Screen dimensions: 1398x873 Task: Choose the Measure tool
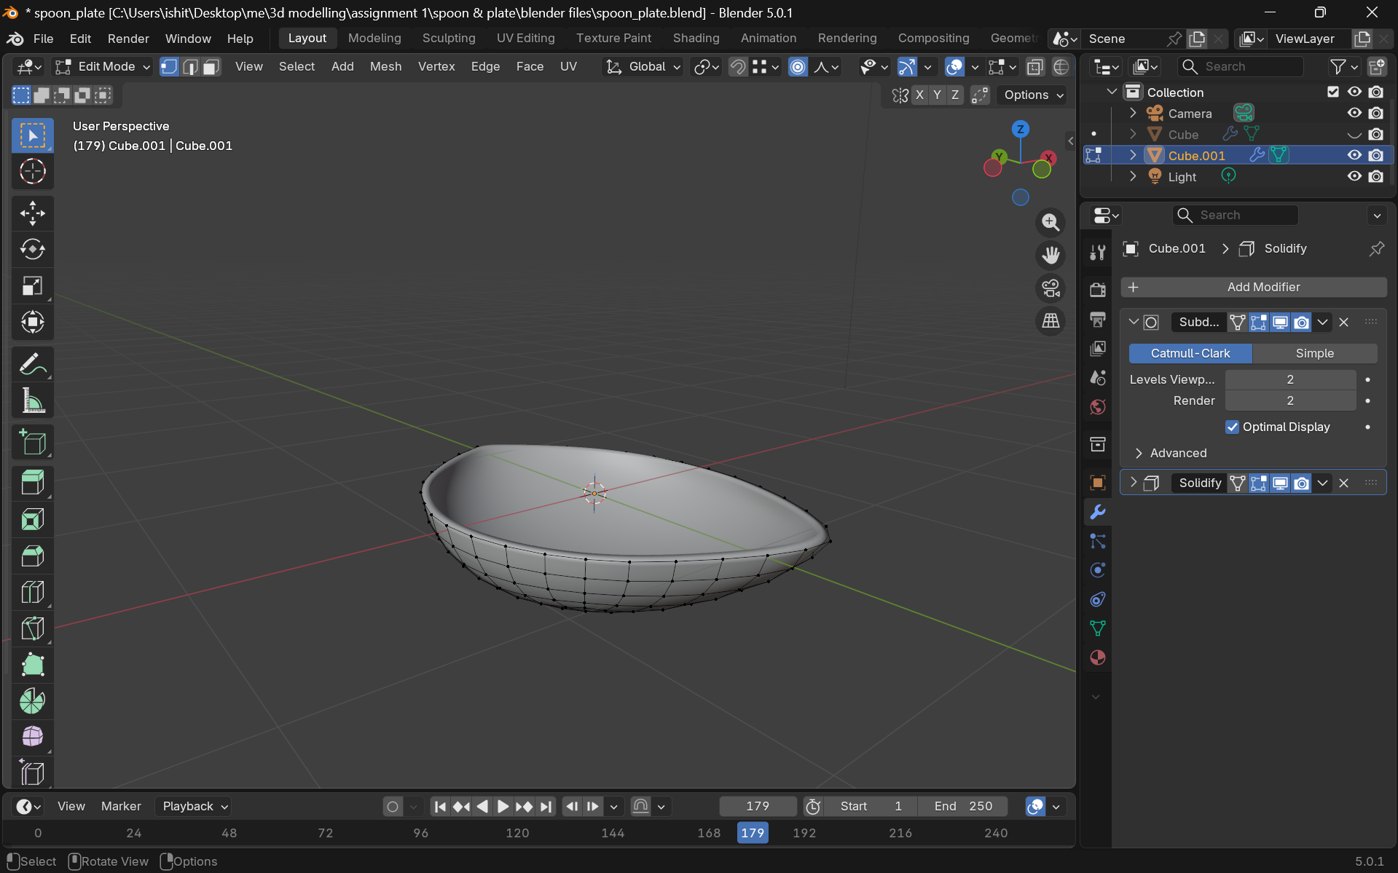(x=33, y=400)
